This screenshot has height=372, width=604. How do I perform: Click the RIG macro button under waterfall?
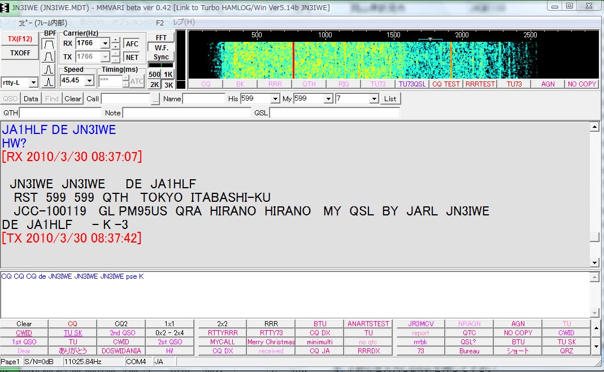click(344, 84)
